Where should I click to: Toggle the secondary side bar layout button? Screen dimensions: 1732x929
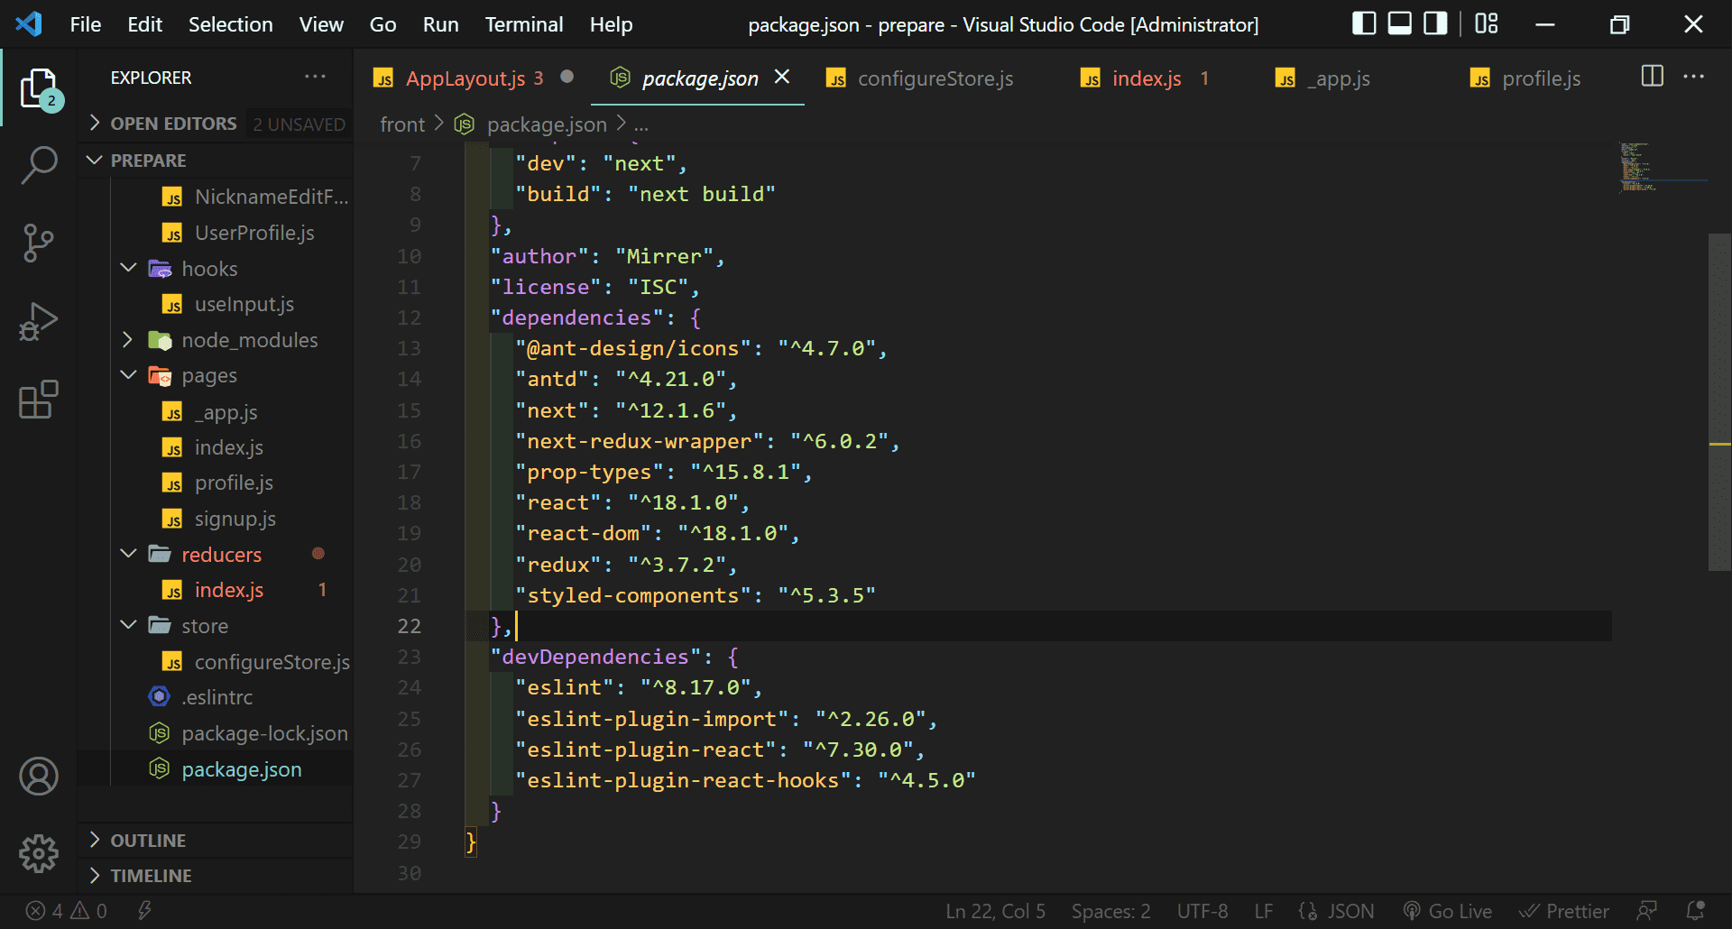pyautogui.click(x=1434, y=23)
